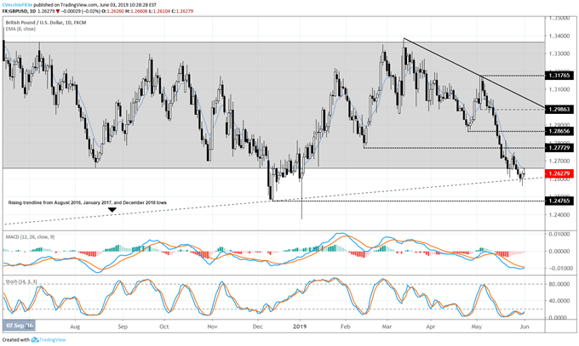
Task: Click the Sep label on time axis
Action: point(123,326)
